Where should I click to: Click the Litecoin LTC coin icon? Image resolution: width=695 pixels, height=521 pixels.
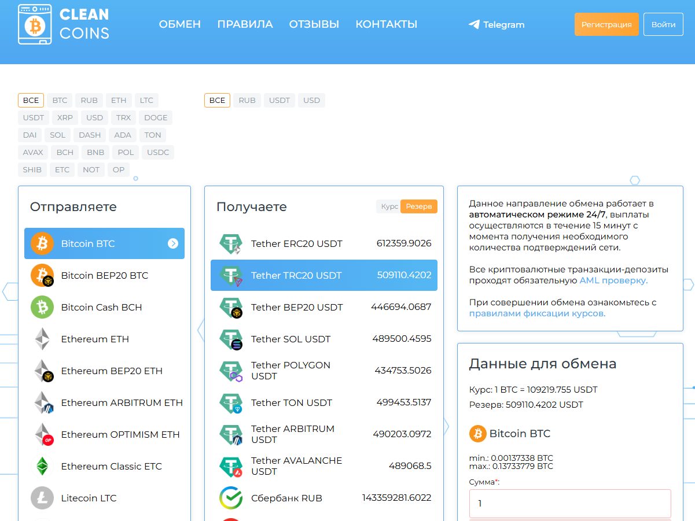(42, 498)
